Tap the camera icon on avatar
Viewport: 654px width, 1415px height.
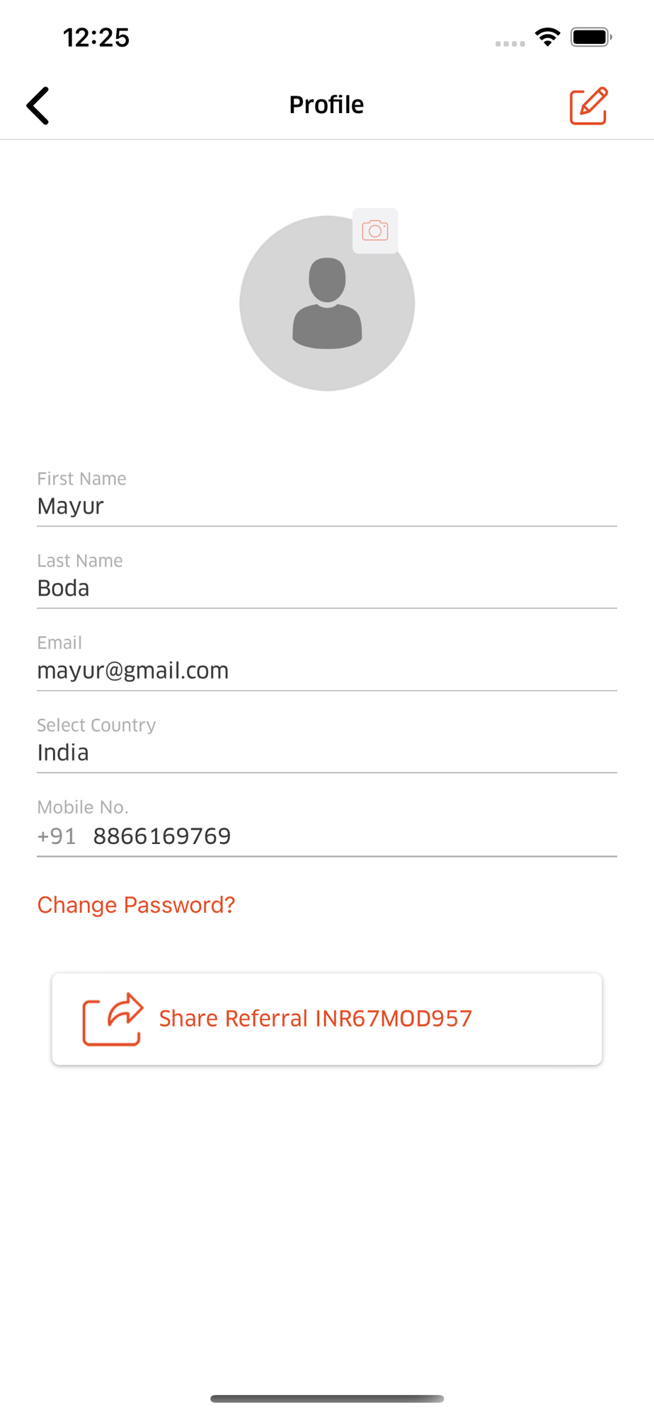[x=375, y=231]
